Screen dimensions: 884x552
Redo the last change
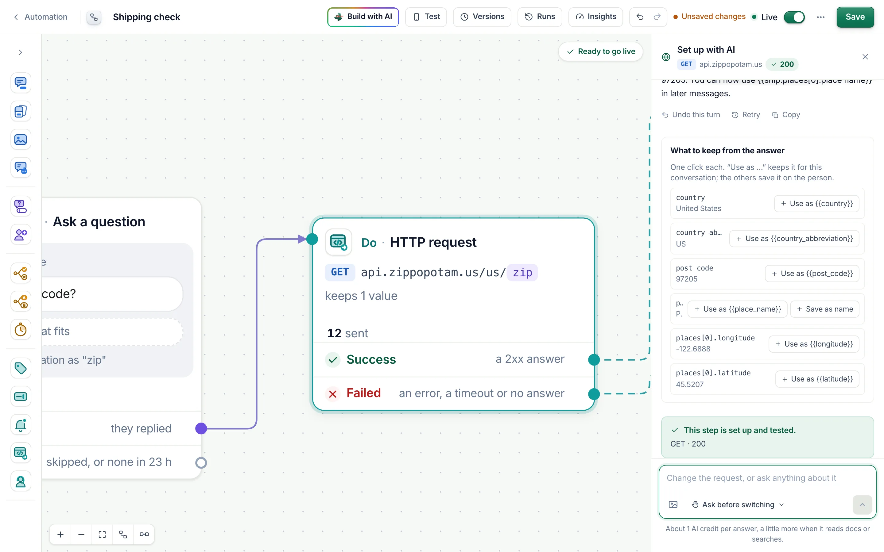pos(657,17)
